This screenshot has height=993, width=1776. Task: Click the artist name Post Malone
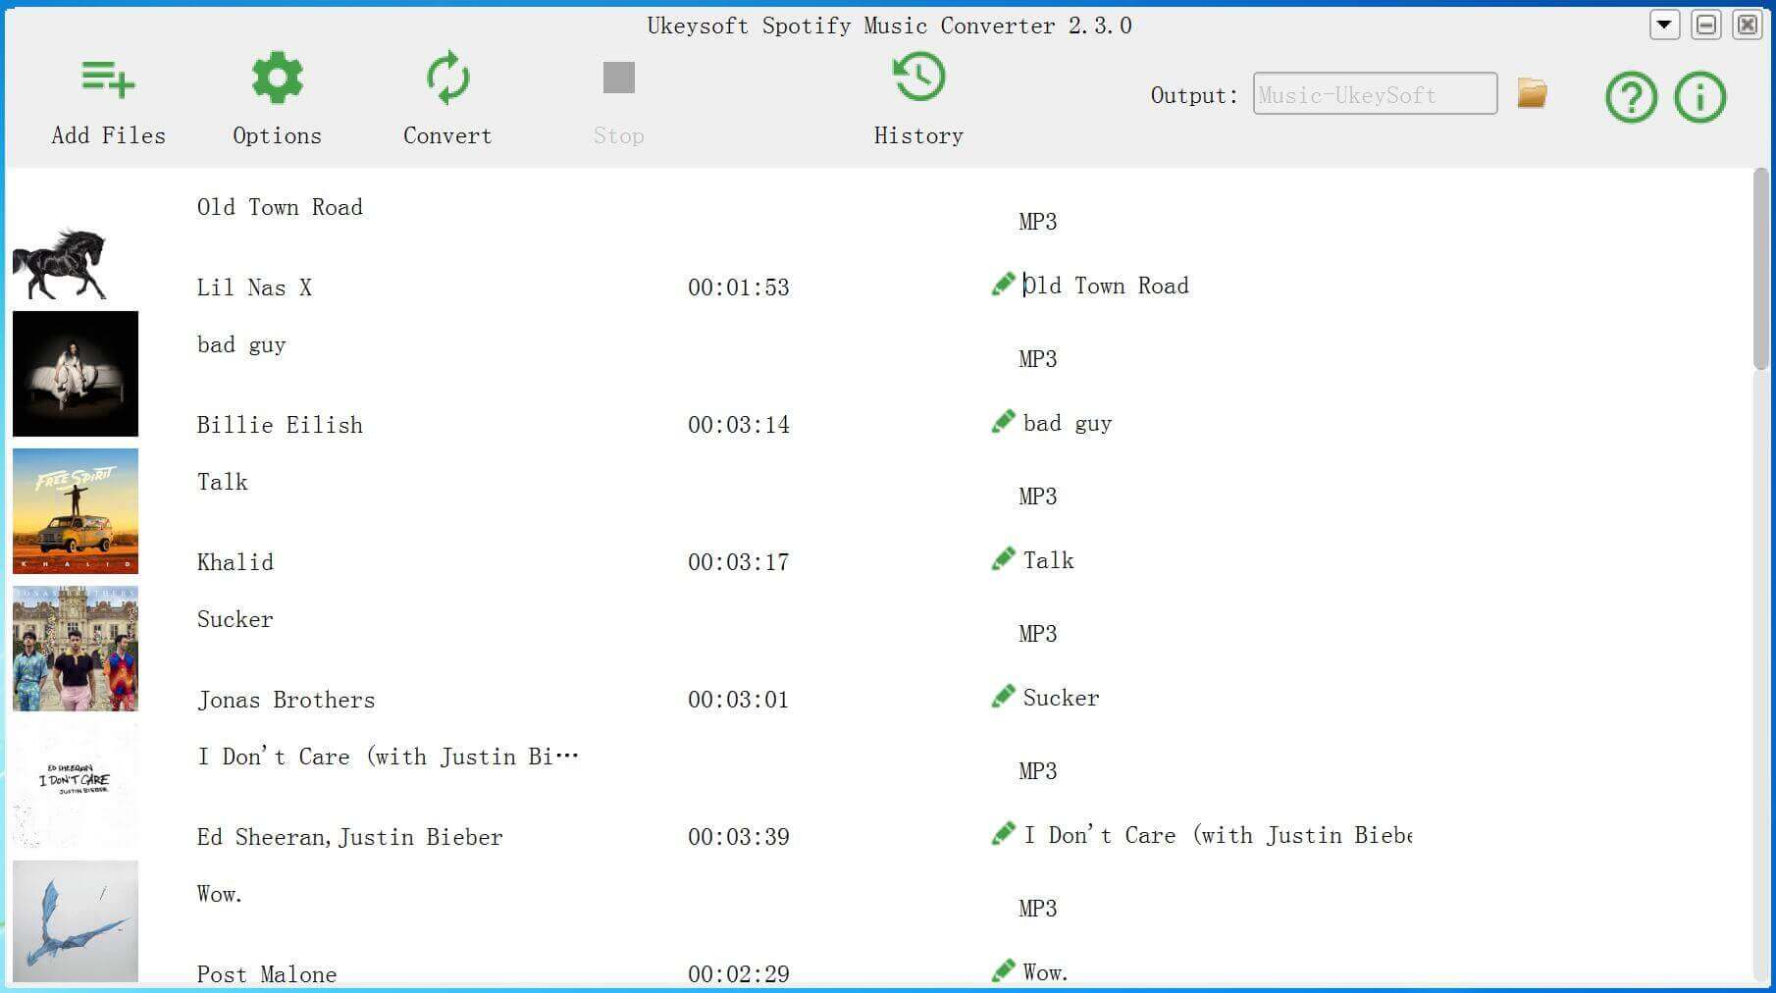click(266, 974)
